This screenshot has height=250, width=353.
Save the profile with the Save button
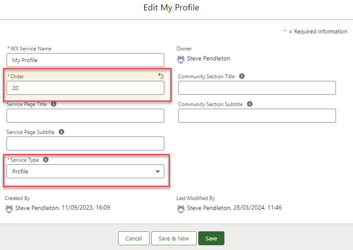(x=211, y=238)
